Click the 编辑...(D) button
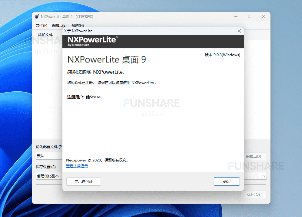Viewport: 302px width, 217px height. coord(255,156)
